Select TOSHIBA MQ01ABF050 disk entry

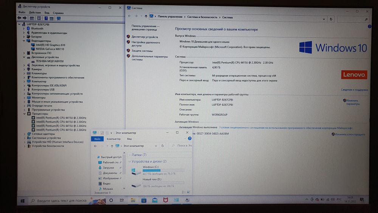click(x=50, y=61)
